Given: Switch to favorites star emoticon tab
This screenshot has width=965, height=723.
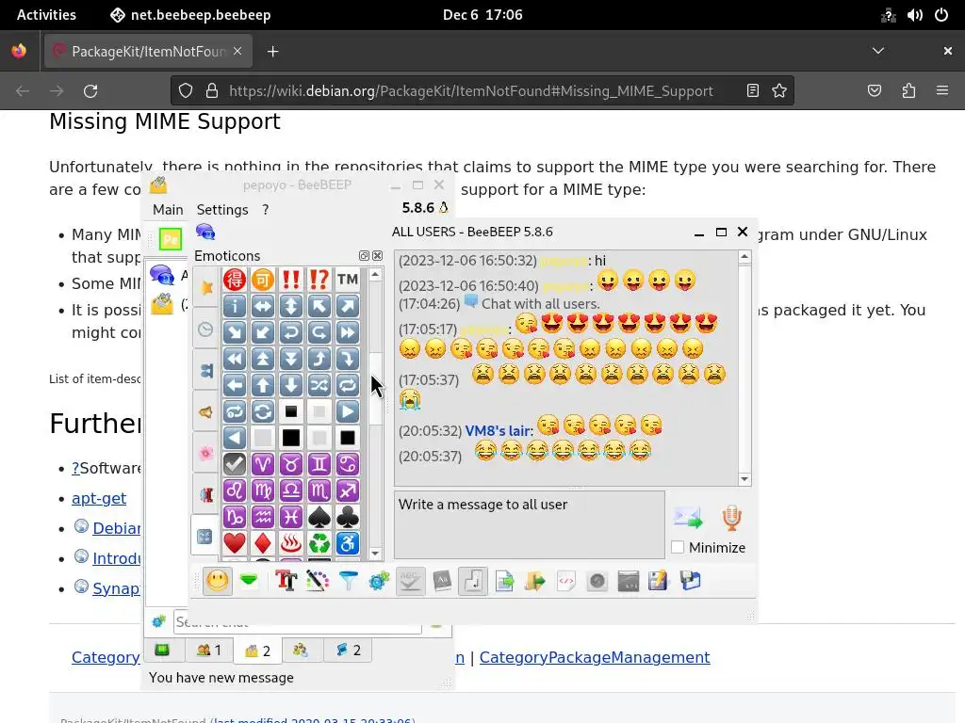Looking at the screenshot, I should [x=205, y=287].
